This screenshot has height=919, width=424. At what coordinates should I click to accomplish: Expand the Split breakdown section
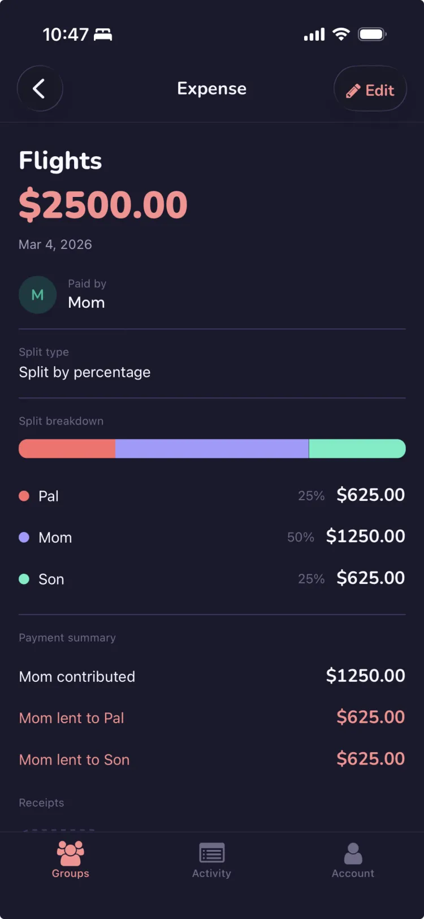[x=61, y=421]
